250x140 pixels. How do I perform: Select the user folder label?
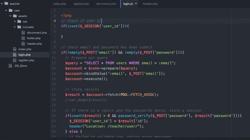17,10
